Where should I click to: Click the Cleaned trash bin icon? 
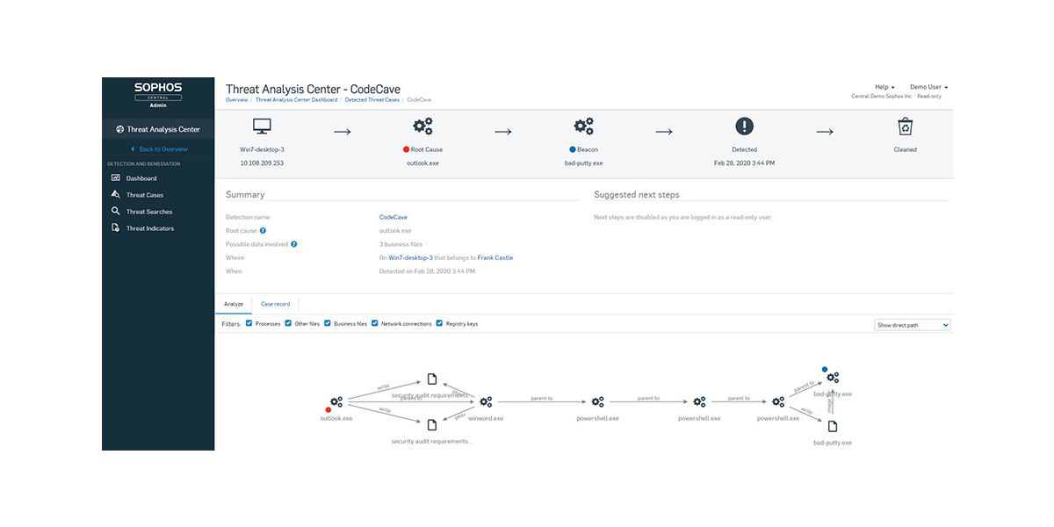click(x=905, y=126)
